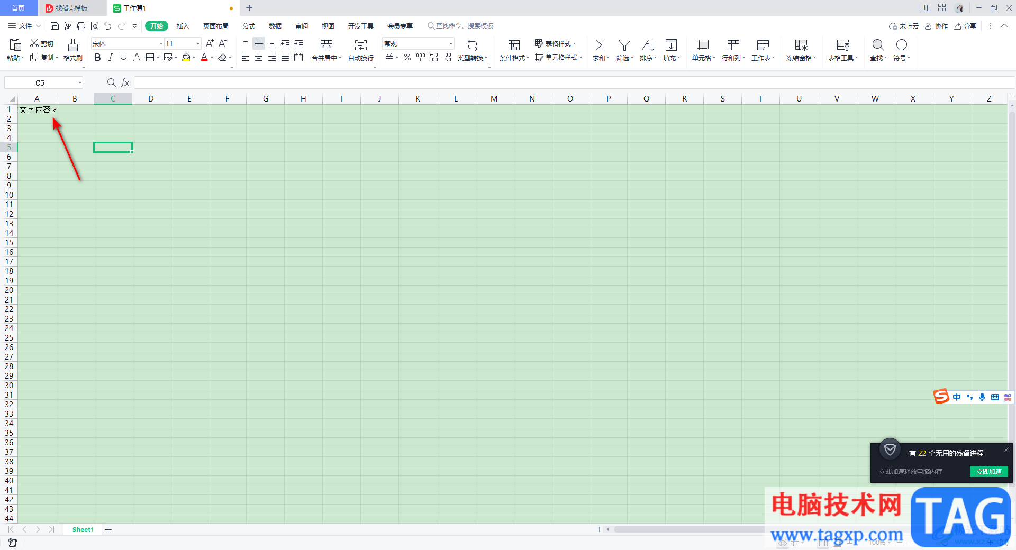This screenshot has width=1016, height=550.
Task: Align text to vertical middle
Action: pyautogui.click(x=259, y=43)
